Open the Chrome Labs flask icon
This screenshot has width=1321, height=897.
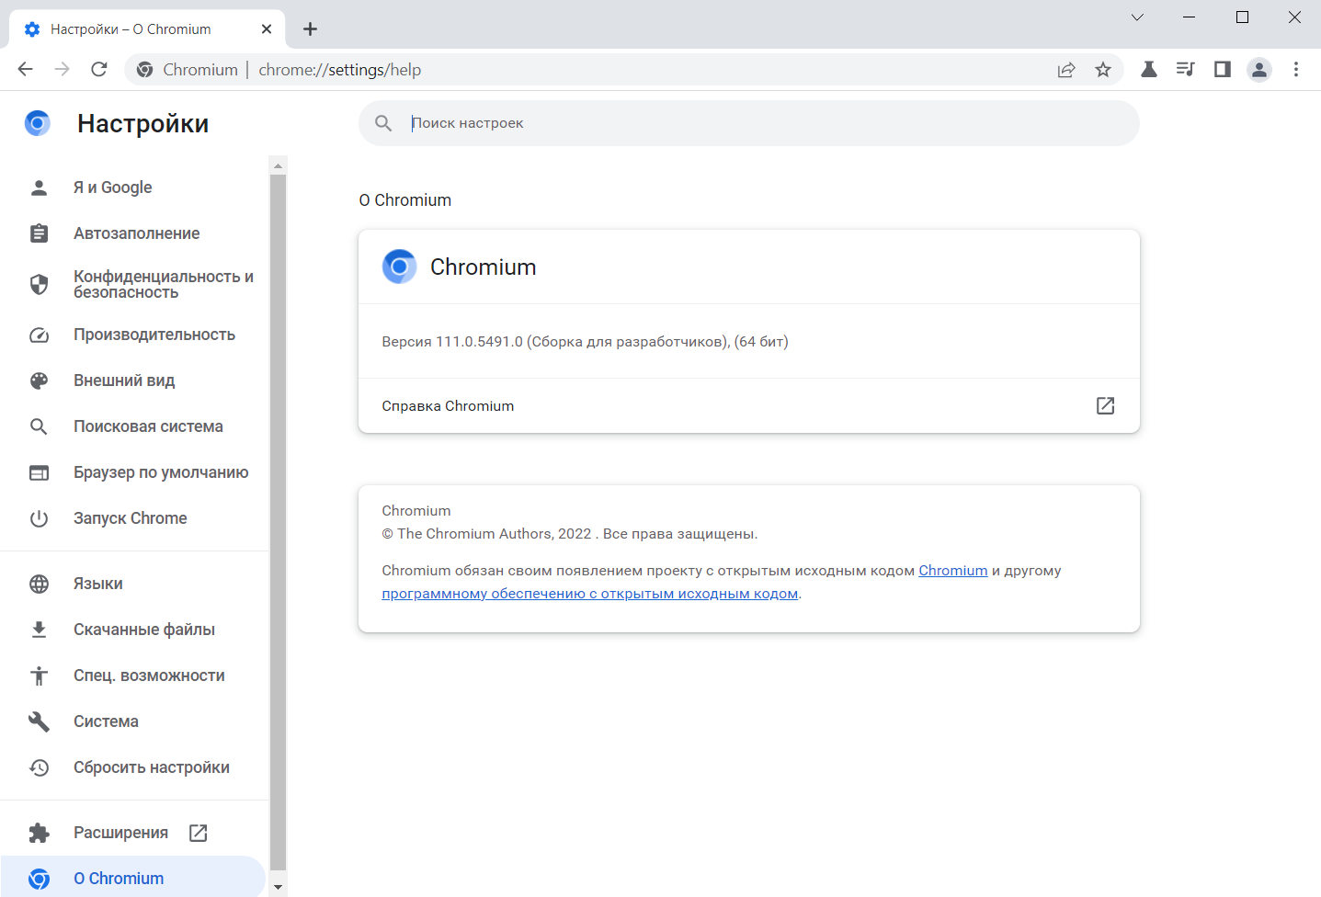click(x=1149, y=69)
